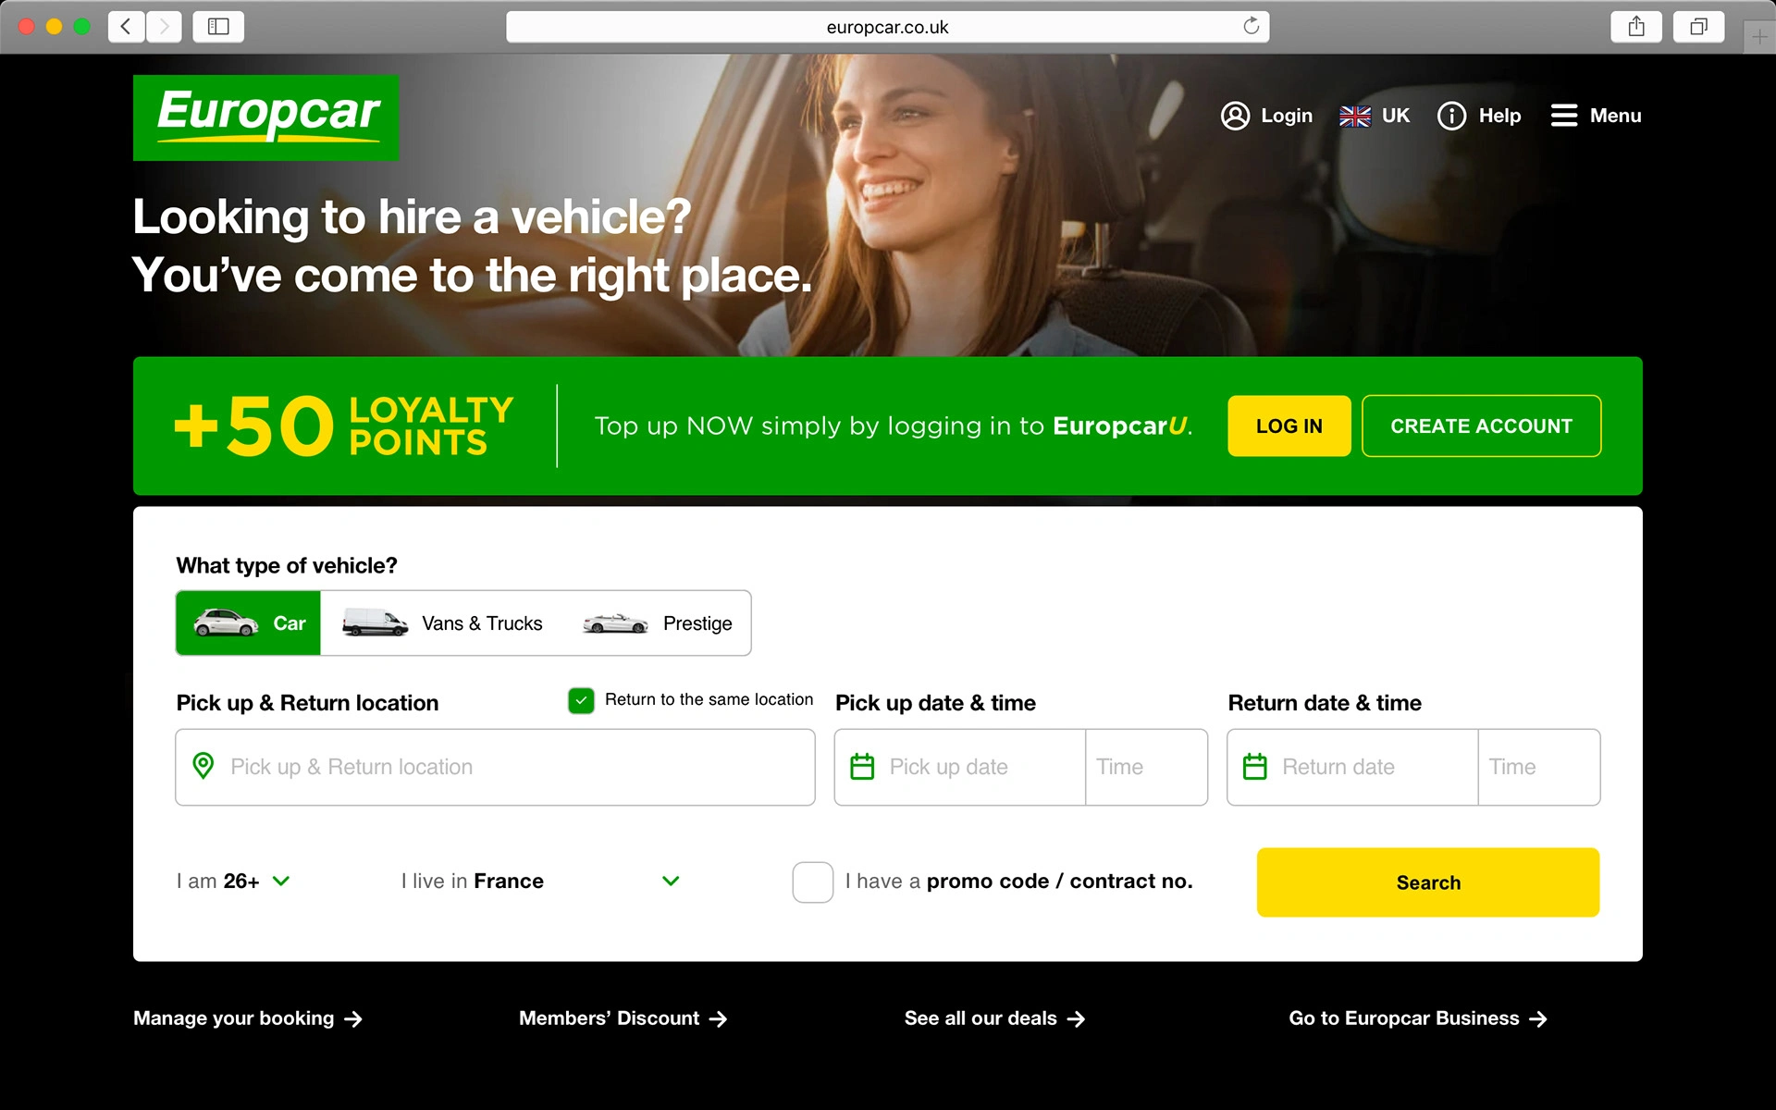The image size is (1776, 1110).
Task: Switch to the Prestige vehicle tab
Action: pos(657,623)
